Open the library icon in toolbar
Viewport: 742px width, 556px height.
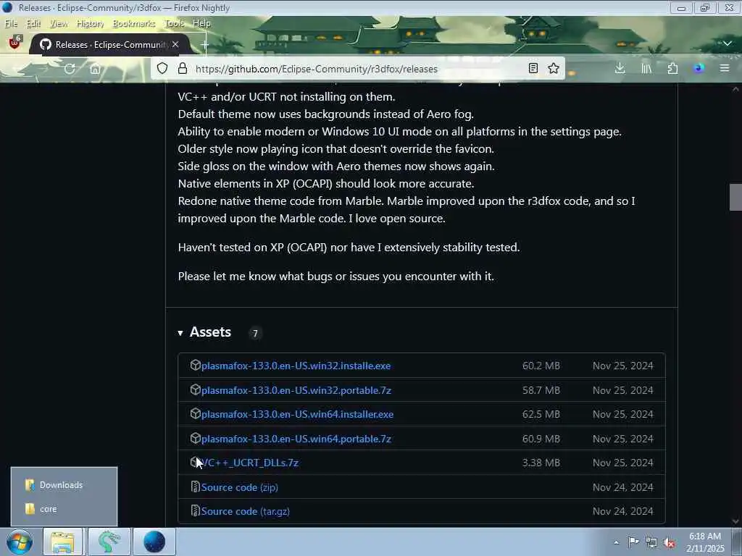tap(646, 69)
